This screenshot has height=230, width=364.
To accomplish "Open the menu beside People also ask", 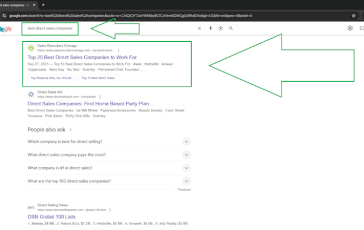I will click(70, 130).
